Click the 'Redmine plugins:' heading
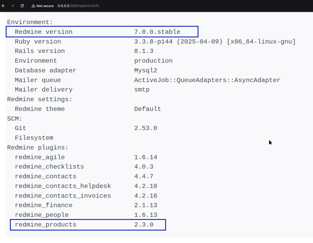 coord(38,148)
